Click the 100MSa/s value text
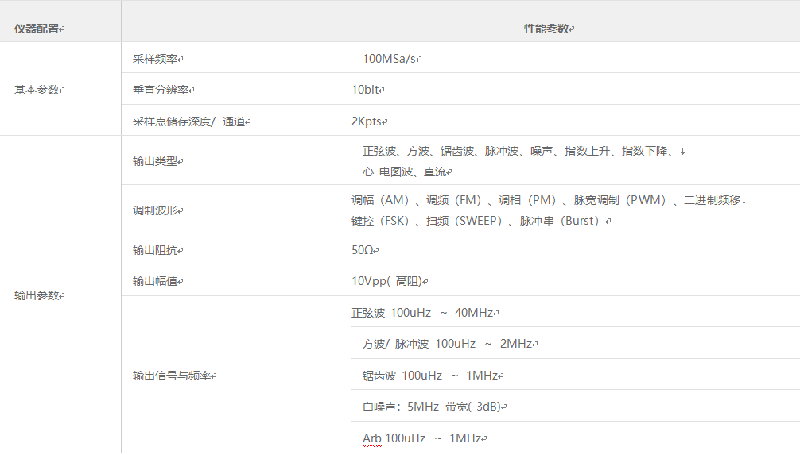Image resolution: width=800 pixels, height=455 pixels. [390, 59]
